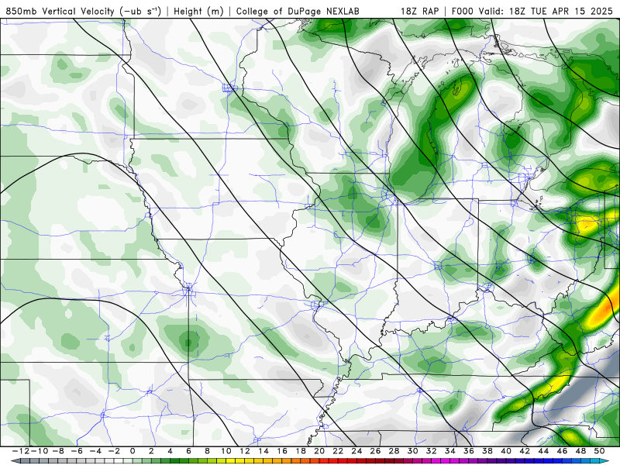The height and width of the screenshot is (465, 620).
Task: Click the "24" color scale label
Action: [x=356, y=451]
